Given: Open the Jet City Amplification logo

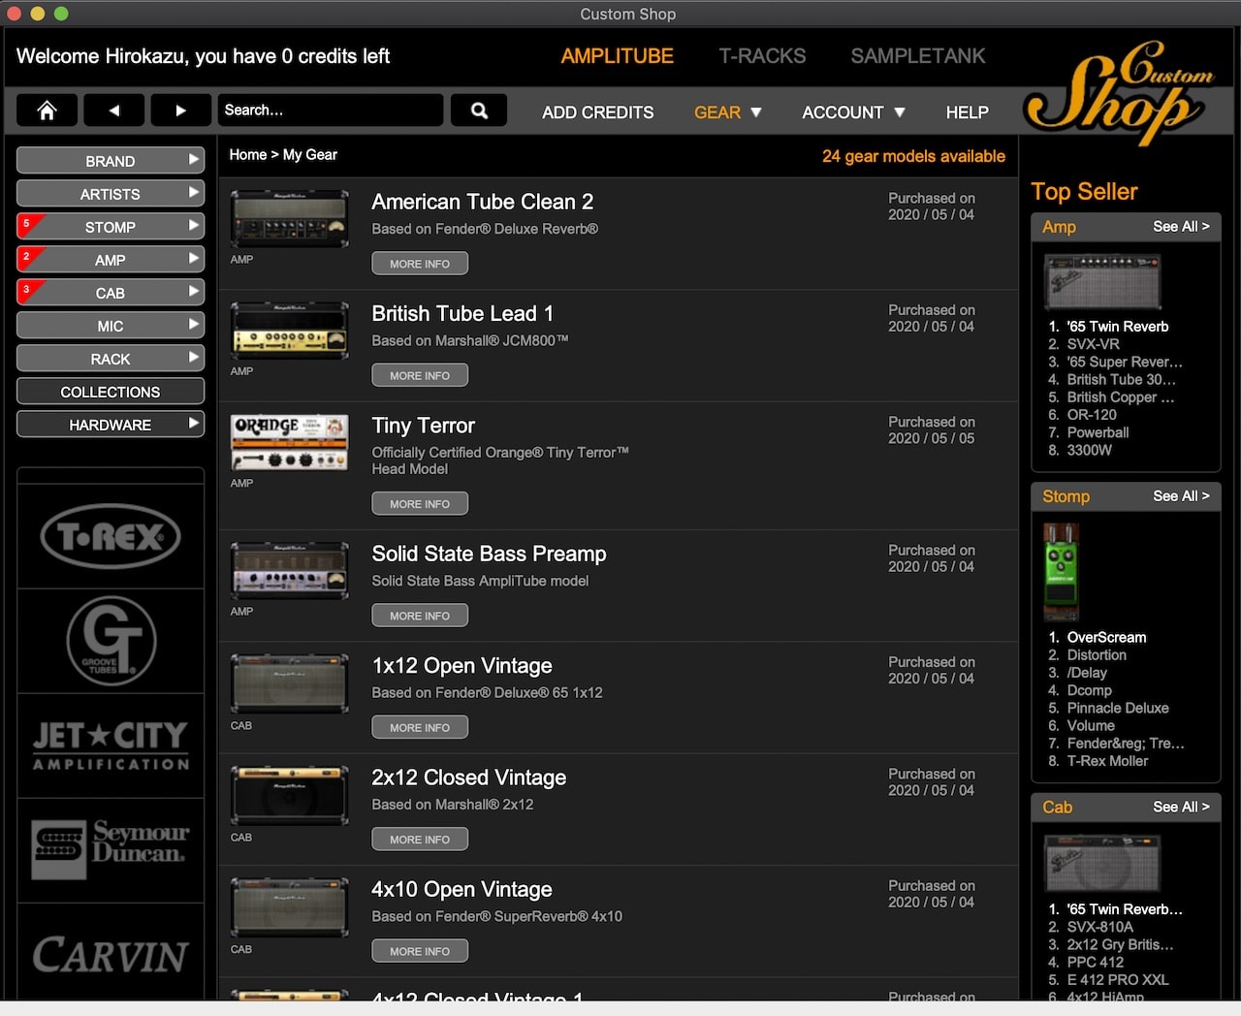Looking at the screenshot, I should pyautogui.click(x=111, y=746).
